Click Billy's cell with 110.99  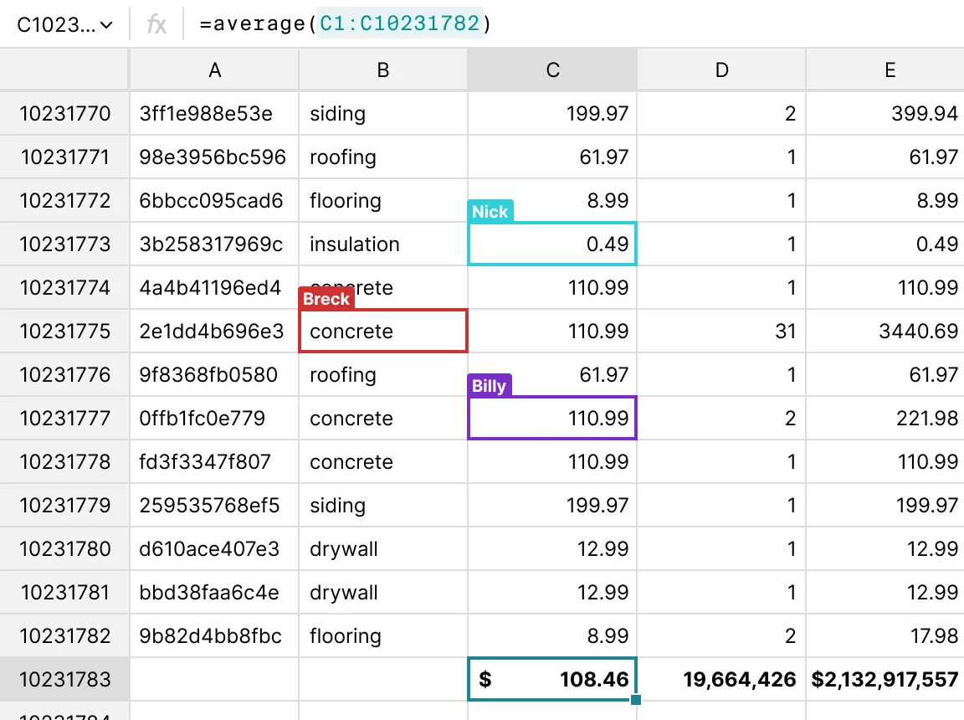pyautogui.click(x=552, y=419)
